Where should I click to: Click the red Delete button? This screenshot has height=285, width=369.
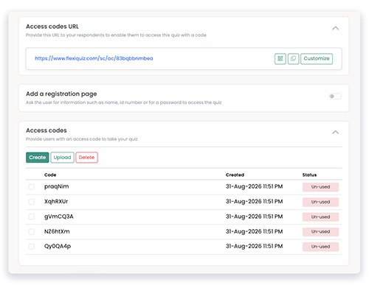86,158
